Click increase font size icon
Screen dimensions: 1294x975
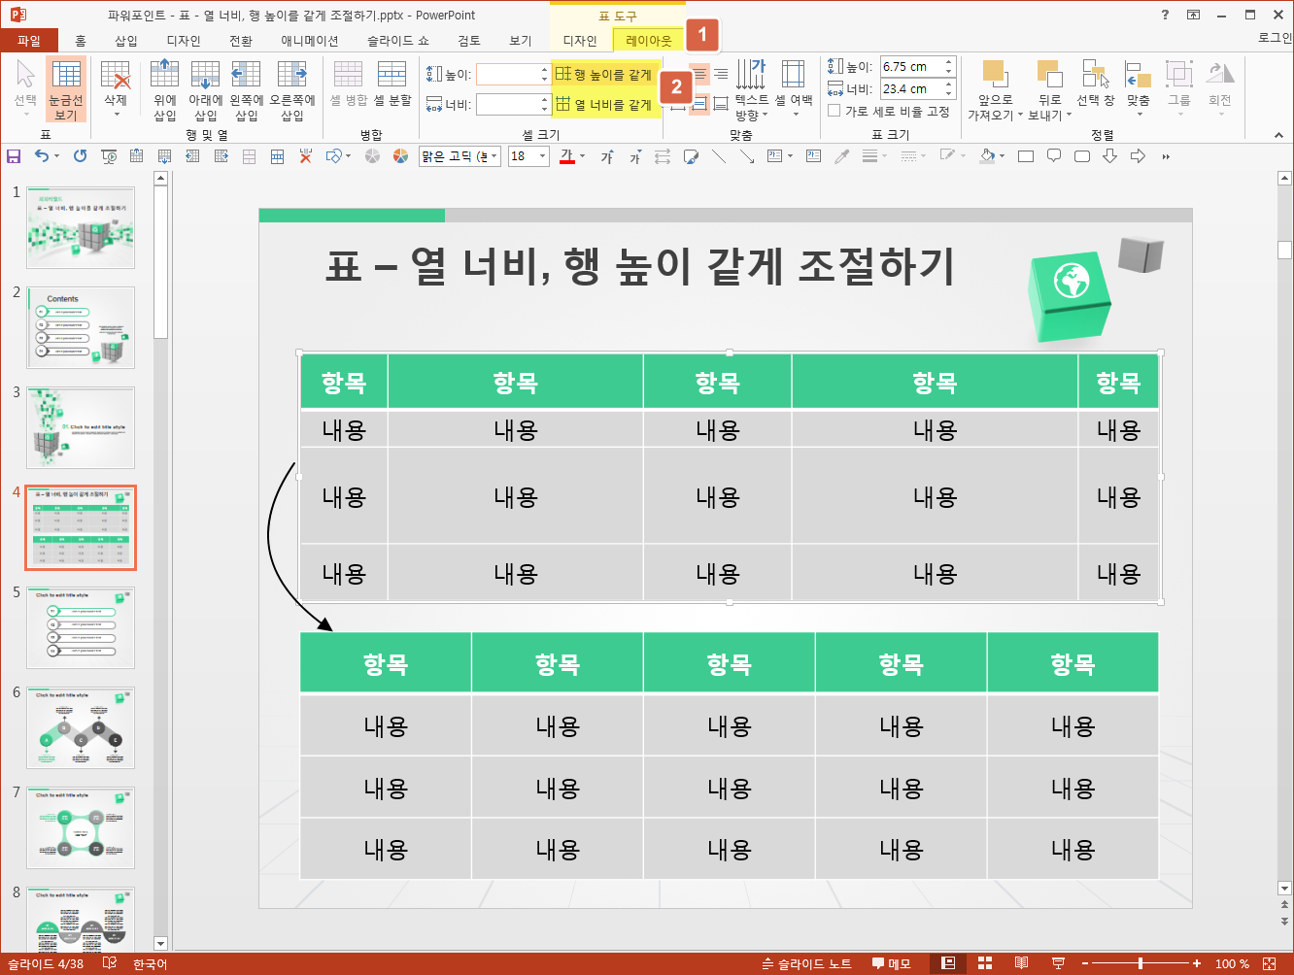point(607,156)
